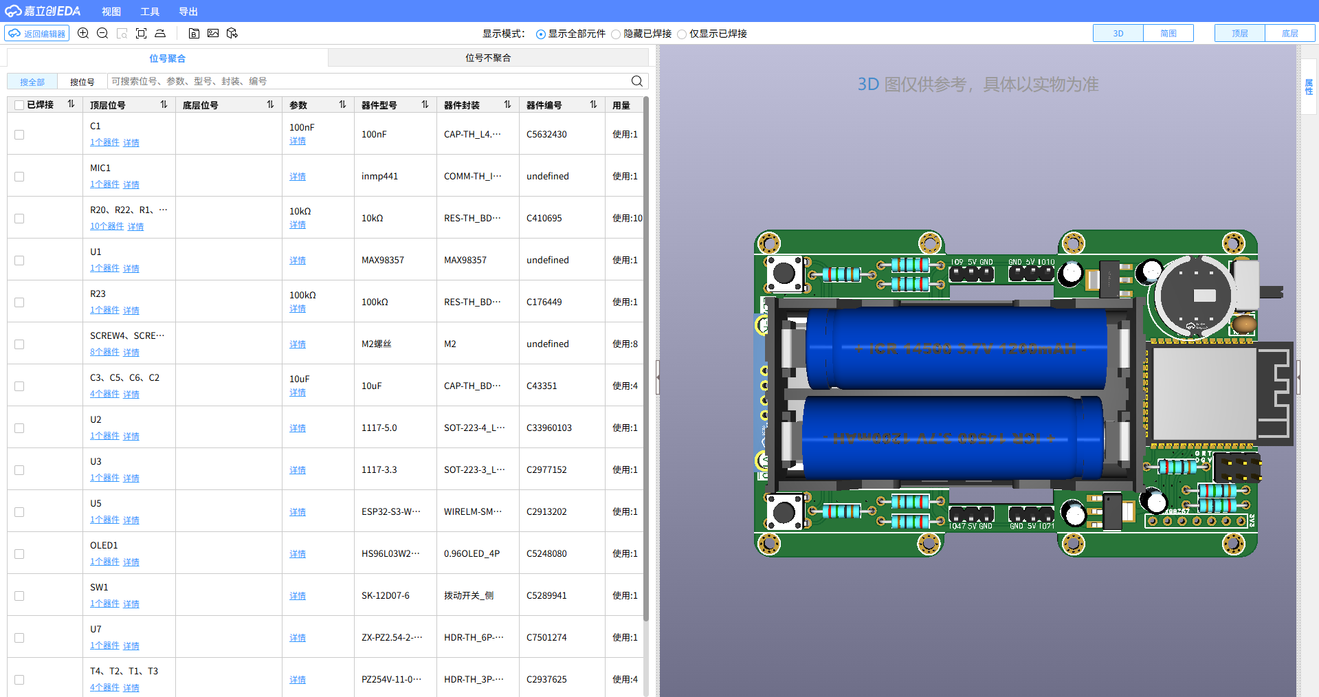
Task: Click the fit-to-view frame icon
Action: (x=141, y=33)
